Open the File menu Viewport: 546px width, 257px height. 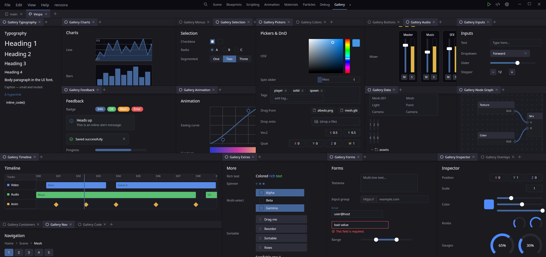(x=7, y=5)
